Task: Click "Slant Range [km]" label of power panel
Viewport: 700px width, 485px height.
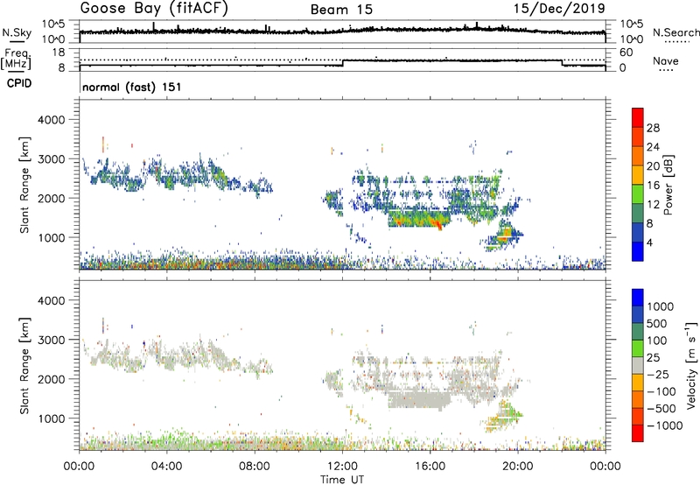Action: 24,185
